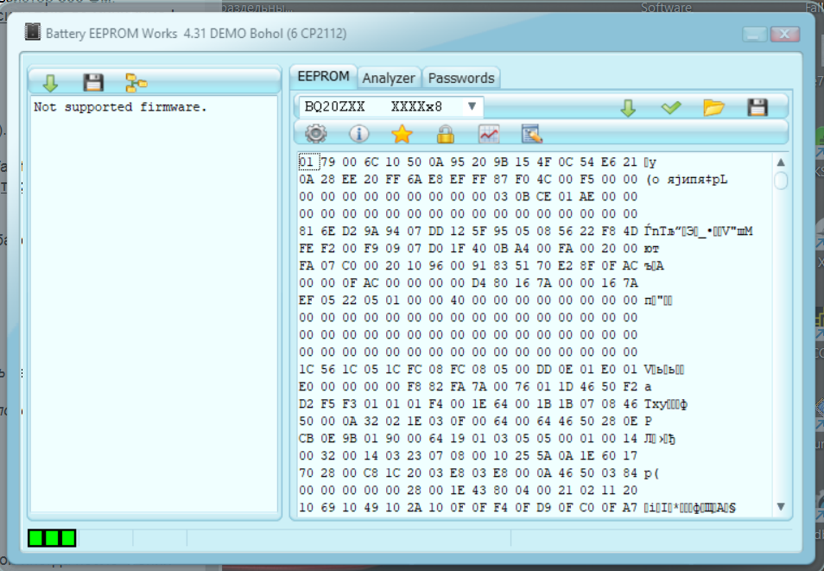Close the Battery EEPROM Works window
Image resolution: width=824 pixels, height=571 pixels.
[784, 35]
